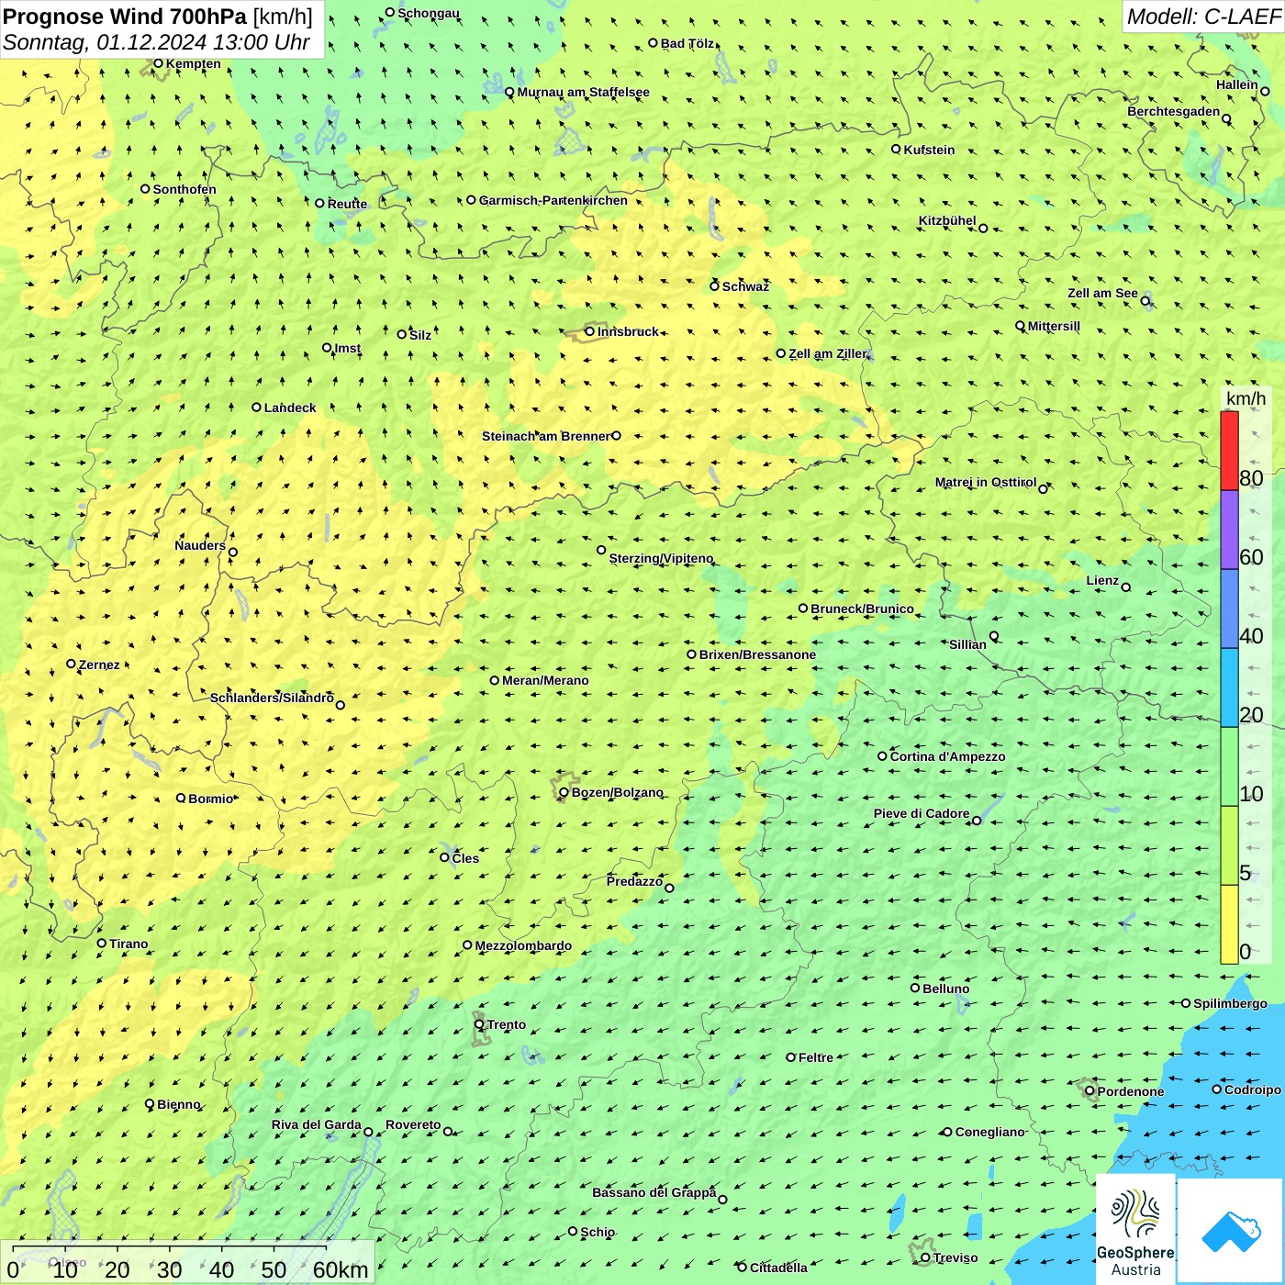Viewport: 1285px width, 1285px height.
Task: Select the 'Berchtesgaden' city label
Action: [1174, 112]
